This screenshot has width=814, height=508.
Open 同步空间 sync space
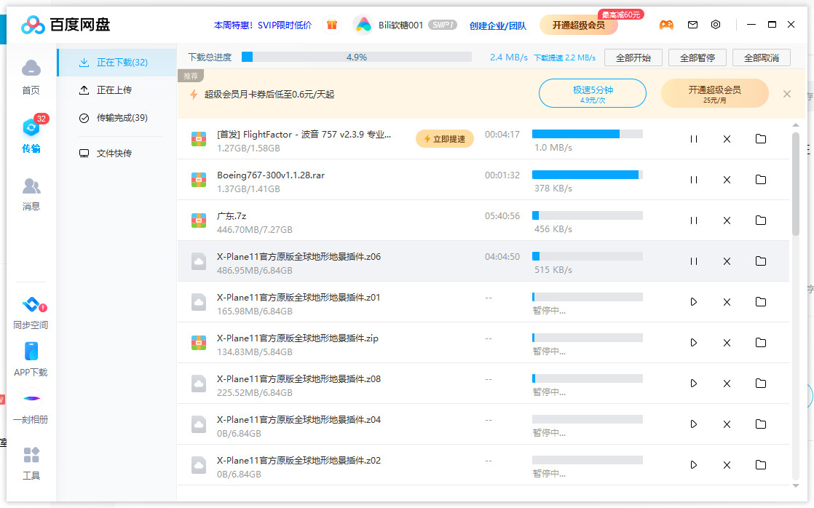tap(31, 314)
